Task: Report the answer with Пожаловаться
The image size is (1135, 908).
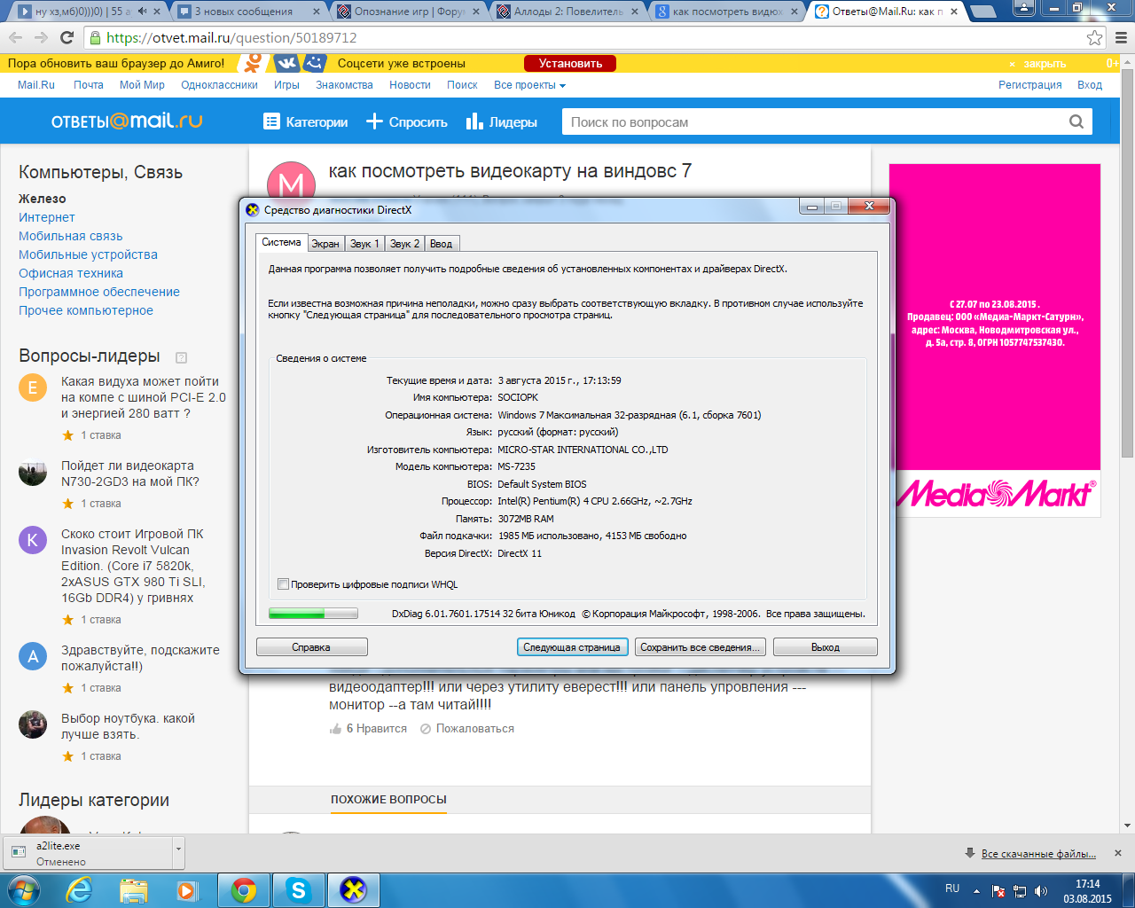Action: point(467,729)
